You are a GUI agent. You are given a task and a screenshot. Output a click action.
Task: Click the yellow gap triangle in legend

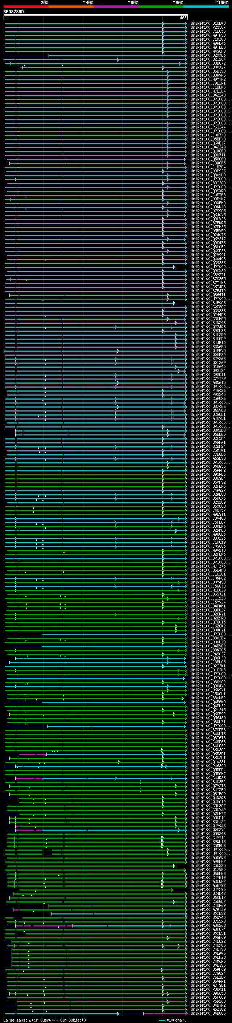[30, 1020]
